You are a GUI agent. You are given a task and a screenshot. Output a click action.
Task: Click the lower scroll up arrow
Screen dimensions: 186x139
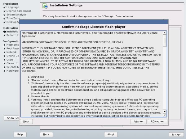165,112
